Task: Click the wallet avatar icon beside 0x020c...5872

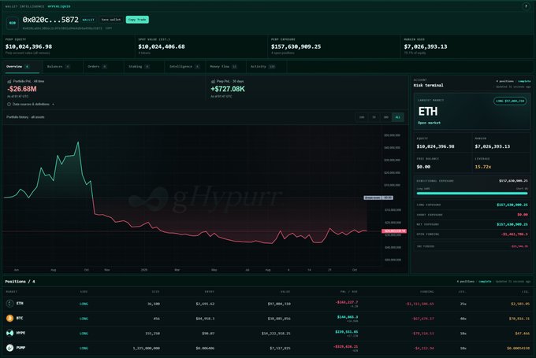Action: point(13,23)
